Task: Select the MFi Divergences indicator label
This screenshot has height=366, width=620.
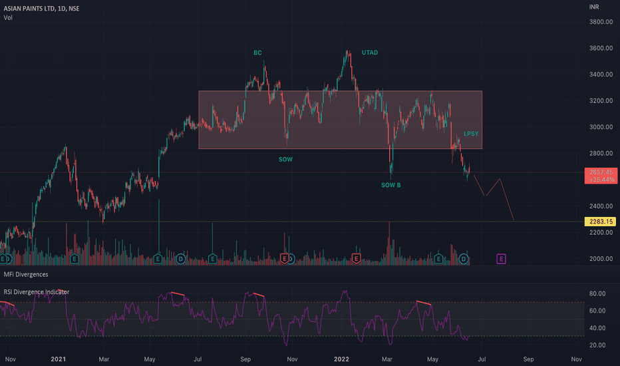Action: (26, 274)
